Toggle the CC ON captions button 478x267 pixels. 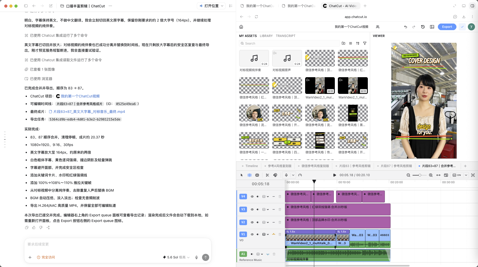457,175
